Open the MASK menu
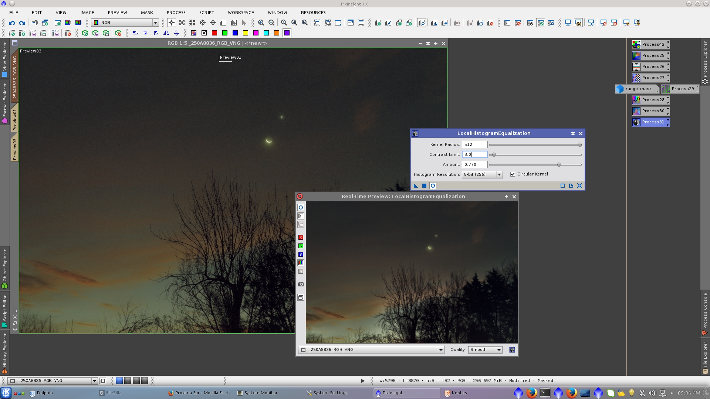Image resolution: width=710 pixels, height=399 pixels. [x=147, y=13]
